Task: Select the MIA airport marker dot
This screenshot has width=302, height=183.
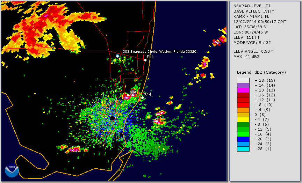Action: click(128, 95)
